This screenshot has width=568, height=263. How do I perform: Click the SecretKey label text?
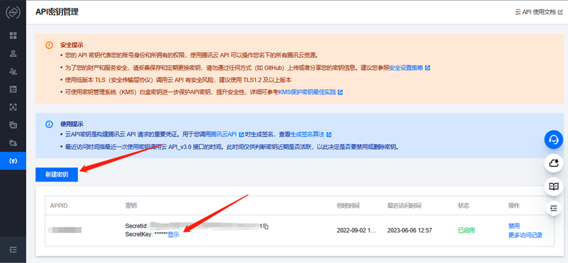pyautogui.click(x=139, y=235)
